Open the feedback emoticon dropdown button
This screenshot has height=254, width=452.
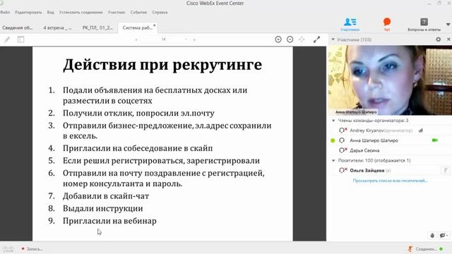point(444,235)
